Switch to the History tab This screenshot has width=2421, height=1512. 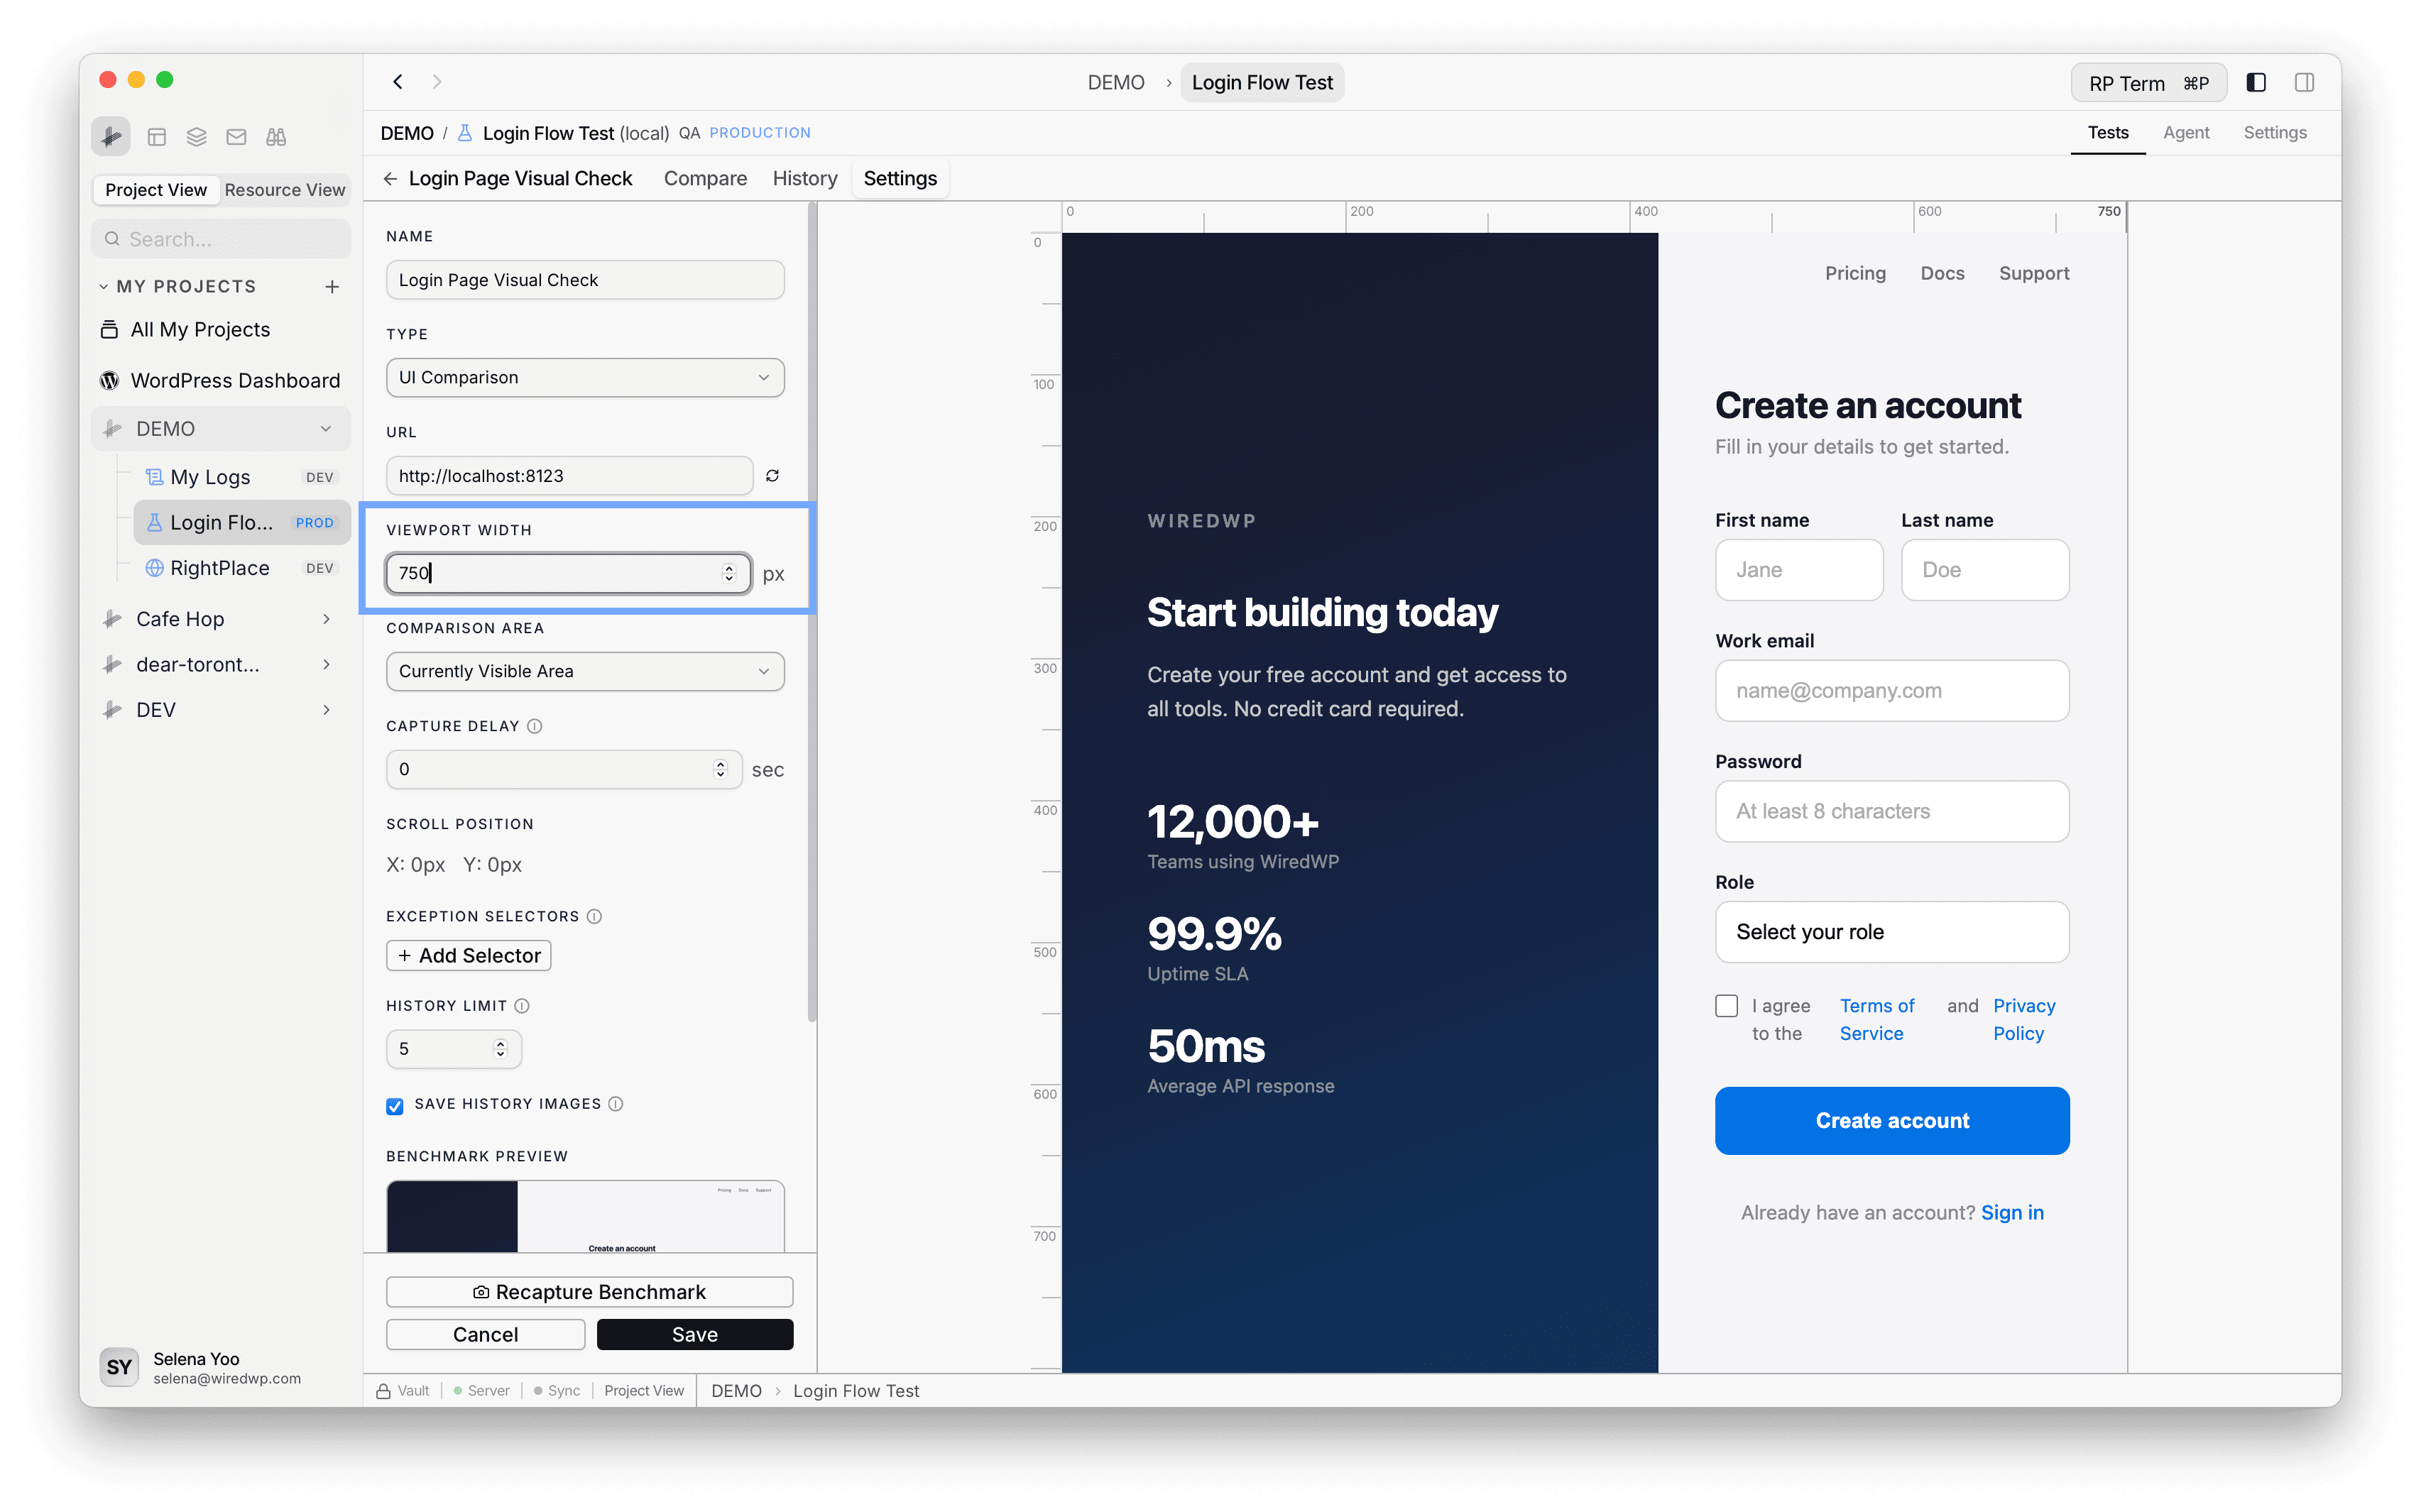pos(805,178)
